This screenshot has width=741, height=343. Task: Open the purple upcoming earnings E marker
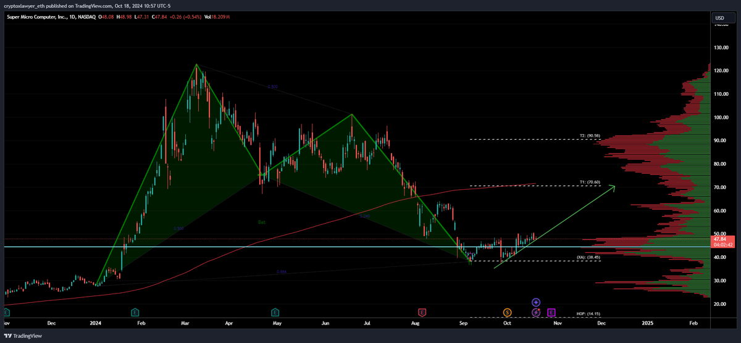click(x=551, y=312)
